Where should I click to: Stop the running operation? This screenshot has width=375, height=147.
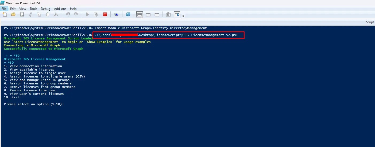(105, 15)
